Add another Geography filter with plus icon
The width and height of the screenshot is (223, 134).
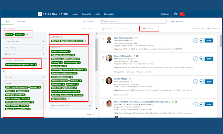pyautogui.click(x=86, y=41)
